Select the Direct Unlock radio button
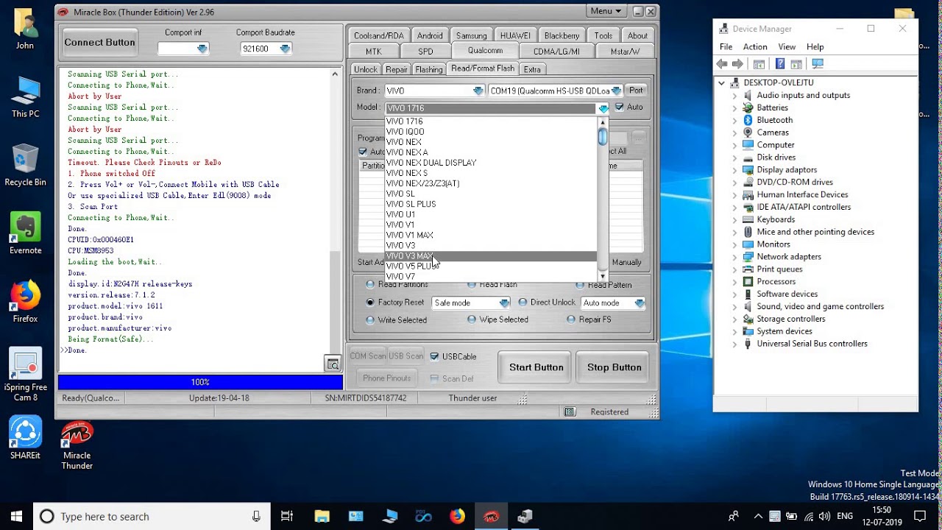Viewport: 942px width, 530px height. click(523, 303)
